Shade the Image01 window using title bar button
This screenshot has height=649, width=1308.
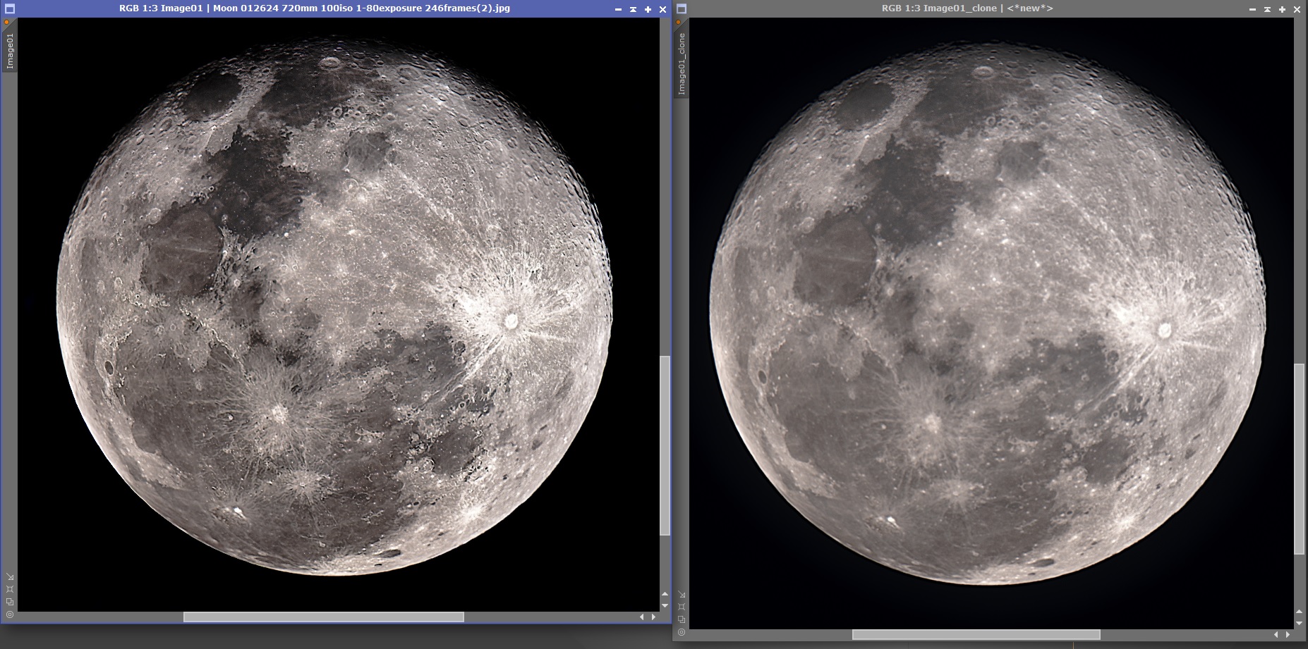coord(633,9)
